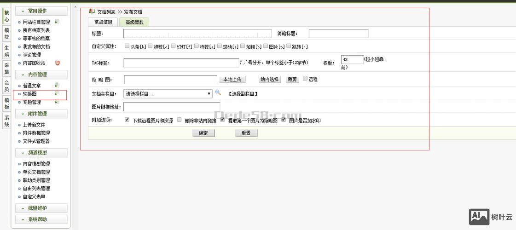Screen dimensions: 516x230
Task: Open 内容模型管理 in the sidebar
Action: 36,164
